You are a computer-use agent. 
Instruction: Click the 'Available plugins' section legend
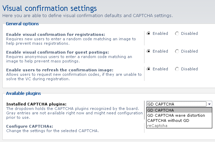(23, 93)
